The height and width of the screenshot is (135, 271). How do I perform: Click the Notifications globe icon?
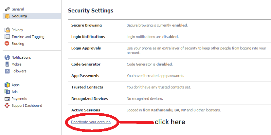tap(7, 57)
